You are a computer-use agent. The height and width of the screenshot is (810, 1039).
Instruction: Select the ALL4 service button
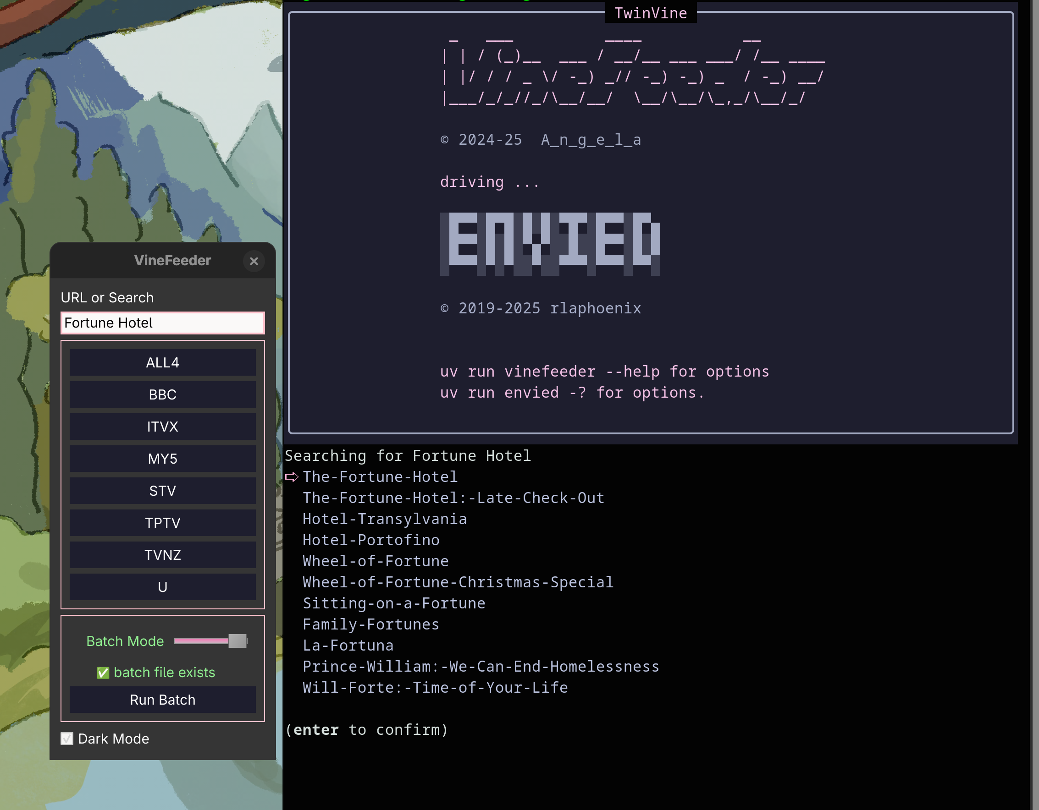tap(162, 363)
